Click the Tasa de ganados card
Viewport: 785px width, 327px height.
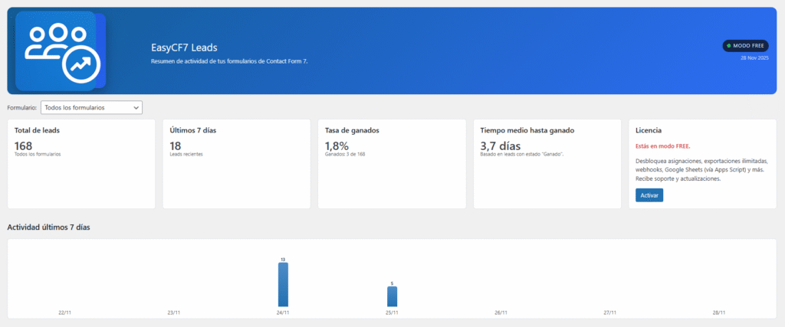pyautogui.click(x=391, y=163)
